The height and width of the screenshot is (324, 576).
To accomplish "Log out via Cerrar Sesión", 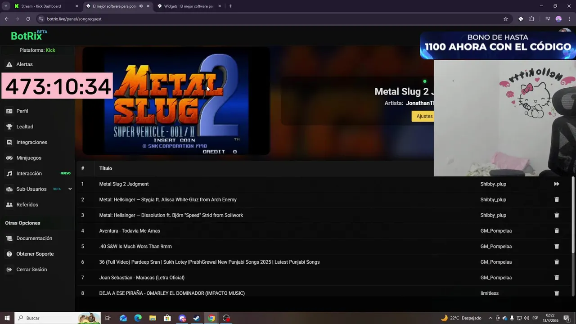I will pos(31,270).
